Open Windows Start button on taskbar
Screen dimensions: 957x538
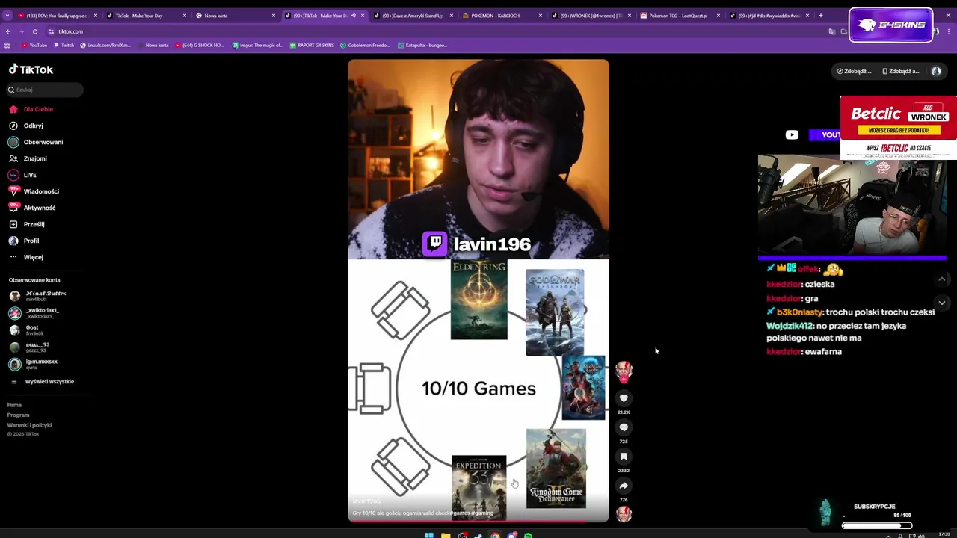click(x=428, y=535)
